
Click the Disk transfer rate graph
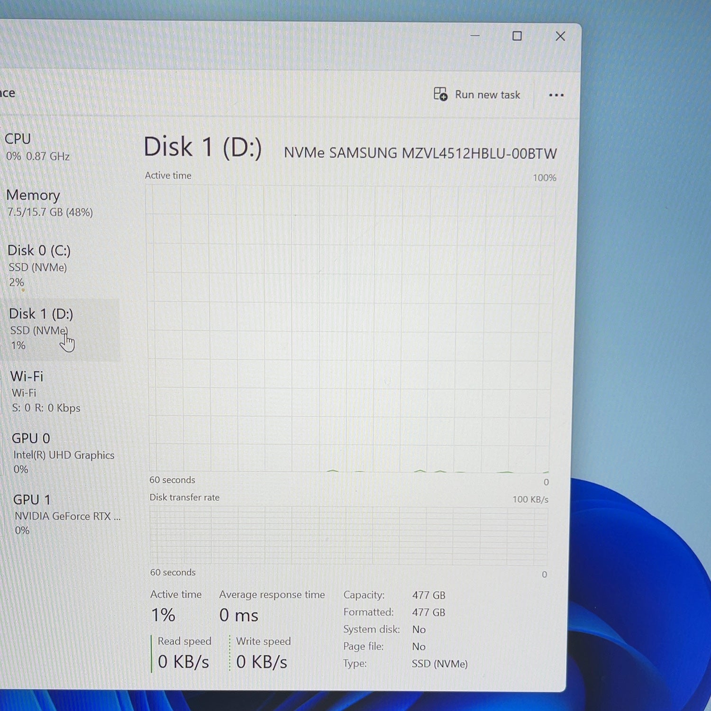pyautogui.click(x=349, y=536)
